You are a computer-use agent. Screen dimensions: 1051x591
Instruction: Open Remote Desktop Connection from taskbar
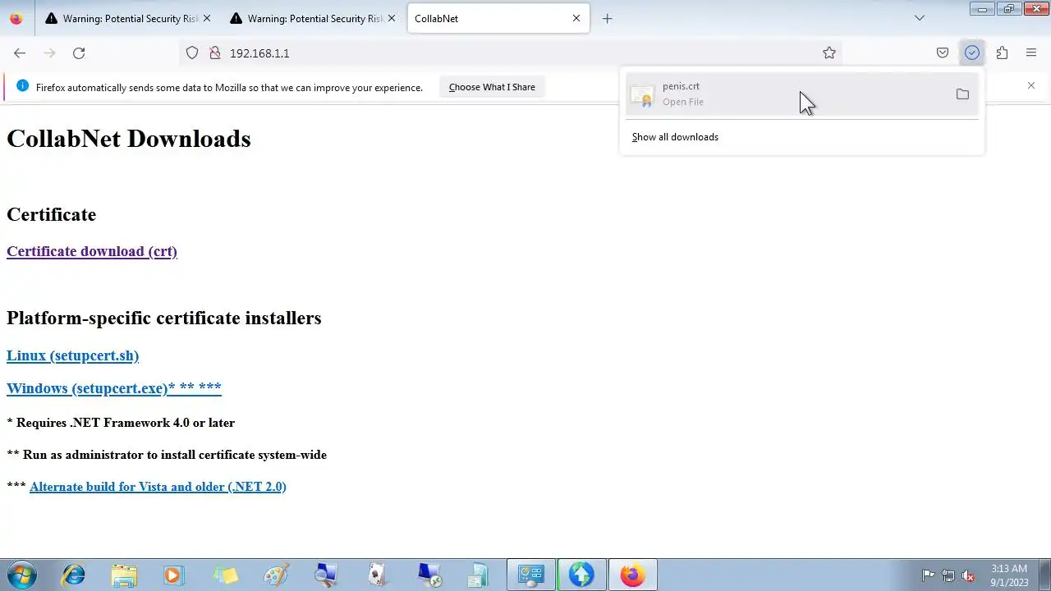point(428,575)
